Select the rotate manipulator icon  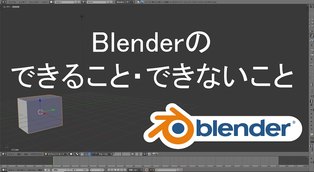point(92,154)
